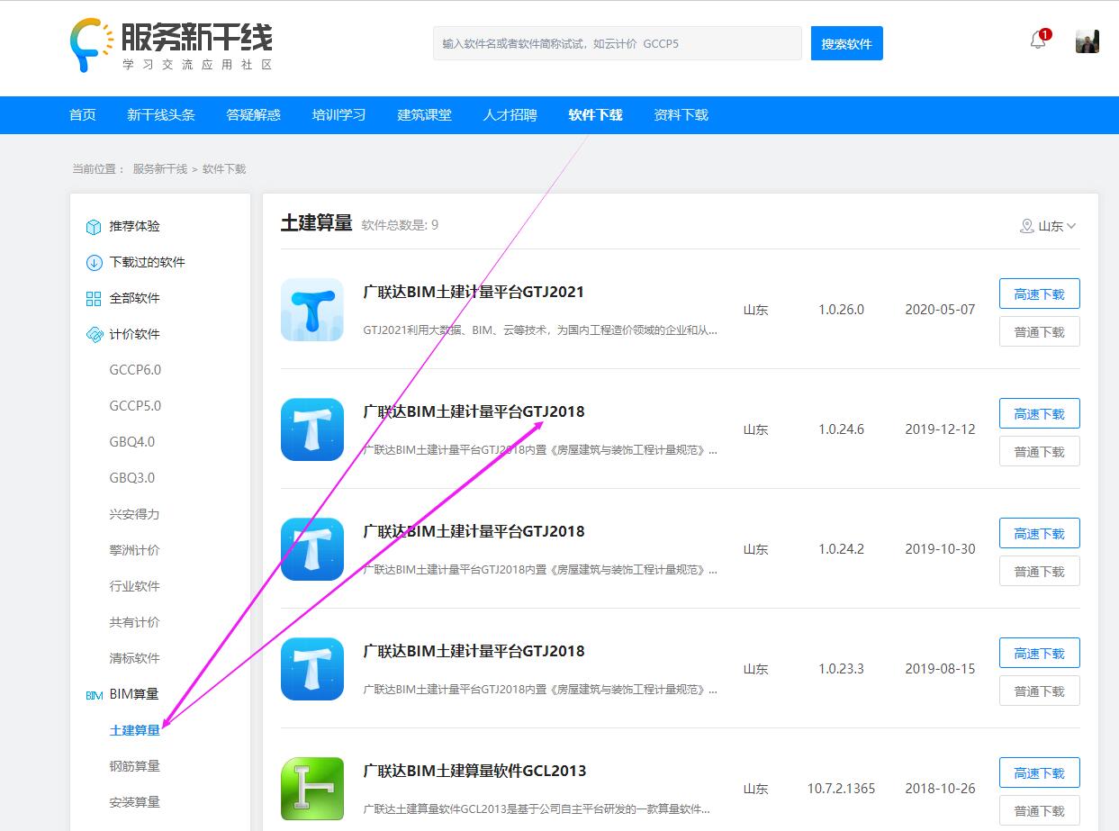1119x831 pixels.
Task: Click 高速下载 for GTJ2018 1.0.23.3
Action: pyautogui.click(x=1040, y=653)
